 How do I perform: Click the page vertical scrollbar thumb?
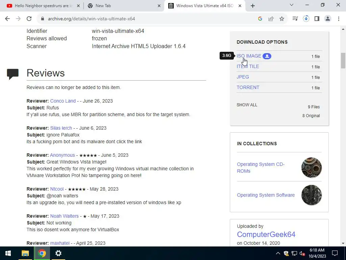[343, 61]
